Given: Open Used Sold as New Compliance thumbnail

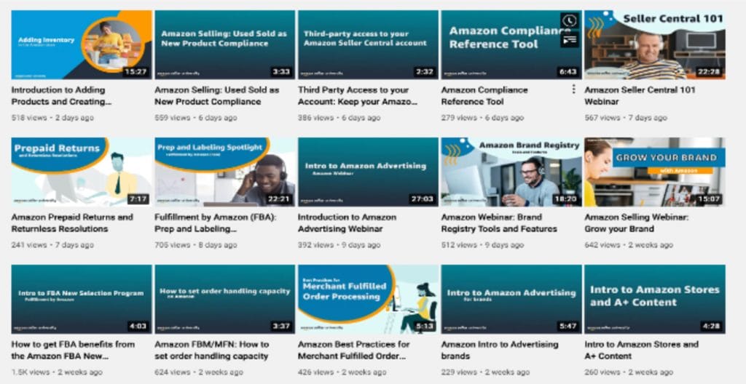Looking at the screenshot, I should pos(224,44).
